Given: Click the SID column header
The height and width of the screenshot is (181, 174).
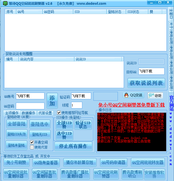Looking at the screenshot, I should point(90,12).
